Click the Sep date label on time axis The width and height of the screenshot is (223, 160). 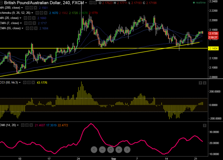(113, 159)
